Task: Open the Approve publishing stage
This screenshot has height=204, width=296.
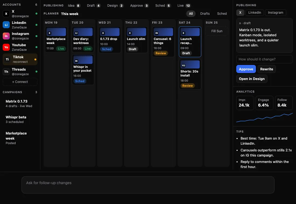Action: [x=139, y=6]
